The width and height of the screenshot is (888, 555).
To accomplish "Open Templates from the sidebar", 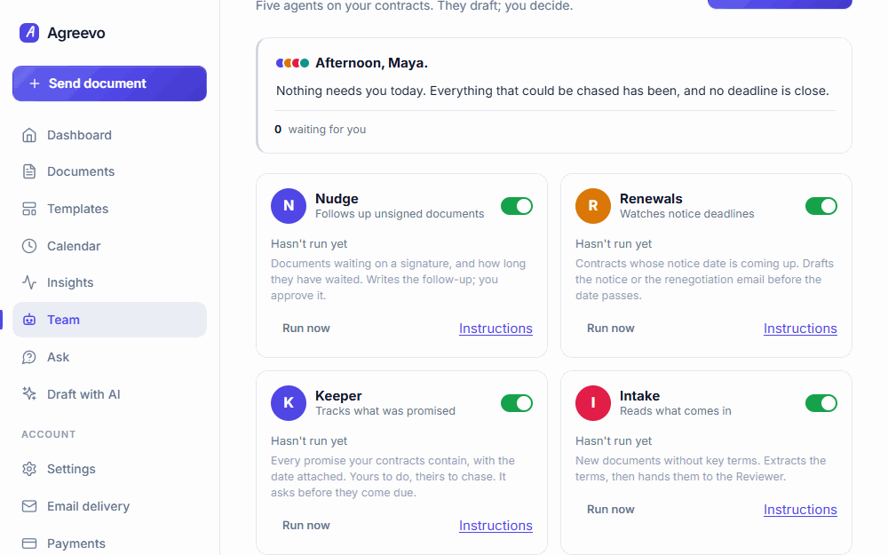I will point(109,209).
